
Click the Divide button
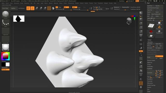(x=151, y=57)
